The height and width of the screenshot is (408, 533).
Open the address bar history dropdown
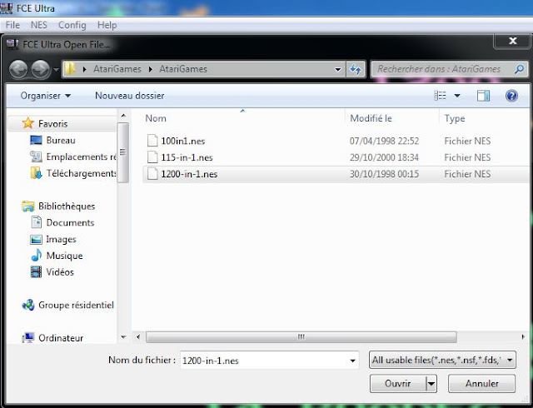(337, 70)
